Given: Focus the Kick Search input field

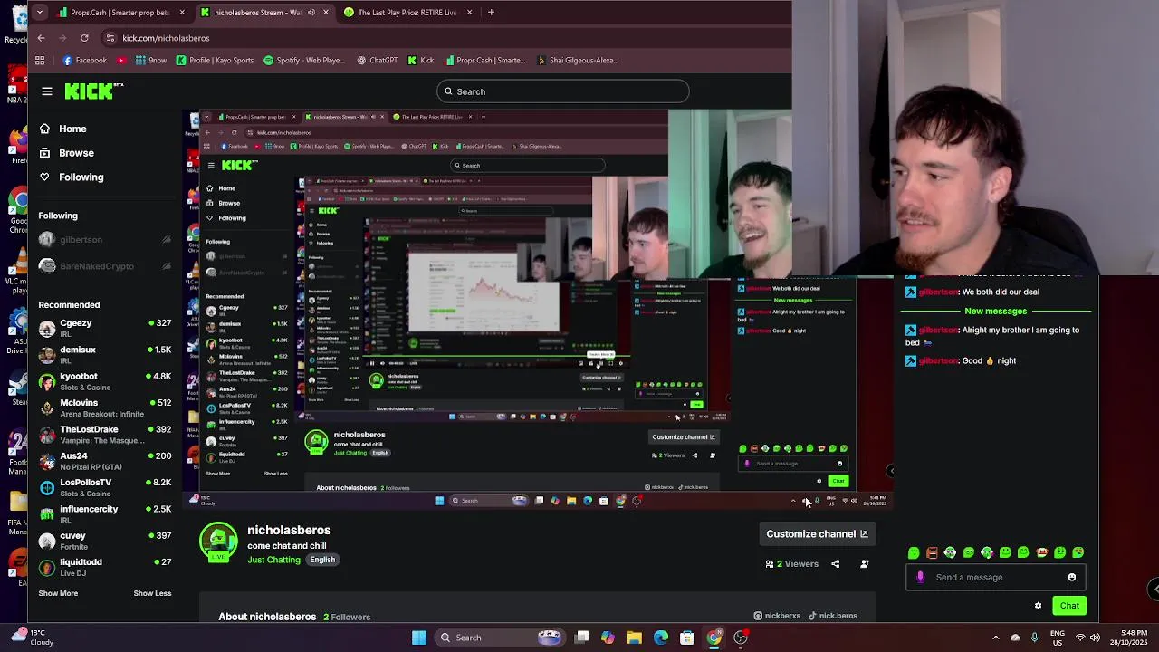Looking at the screenshot, I should (x=562, y=91).
